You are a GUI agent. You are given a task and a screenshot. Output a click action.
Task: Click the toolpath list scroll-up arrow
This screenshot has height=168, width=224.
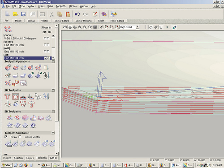point(53,35)
